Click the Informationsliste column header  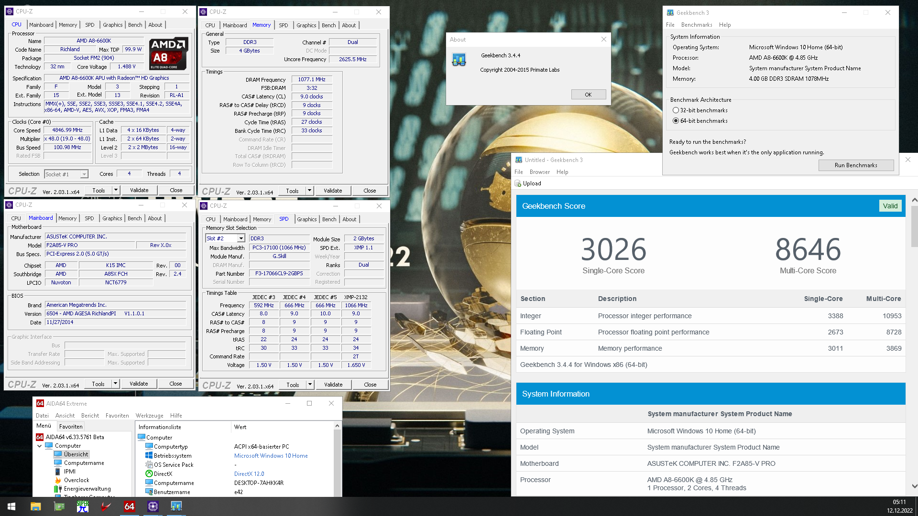(x=184, y=427)
